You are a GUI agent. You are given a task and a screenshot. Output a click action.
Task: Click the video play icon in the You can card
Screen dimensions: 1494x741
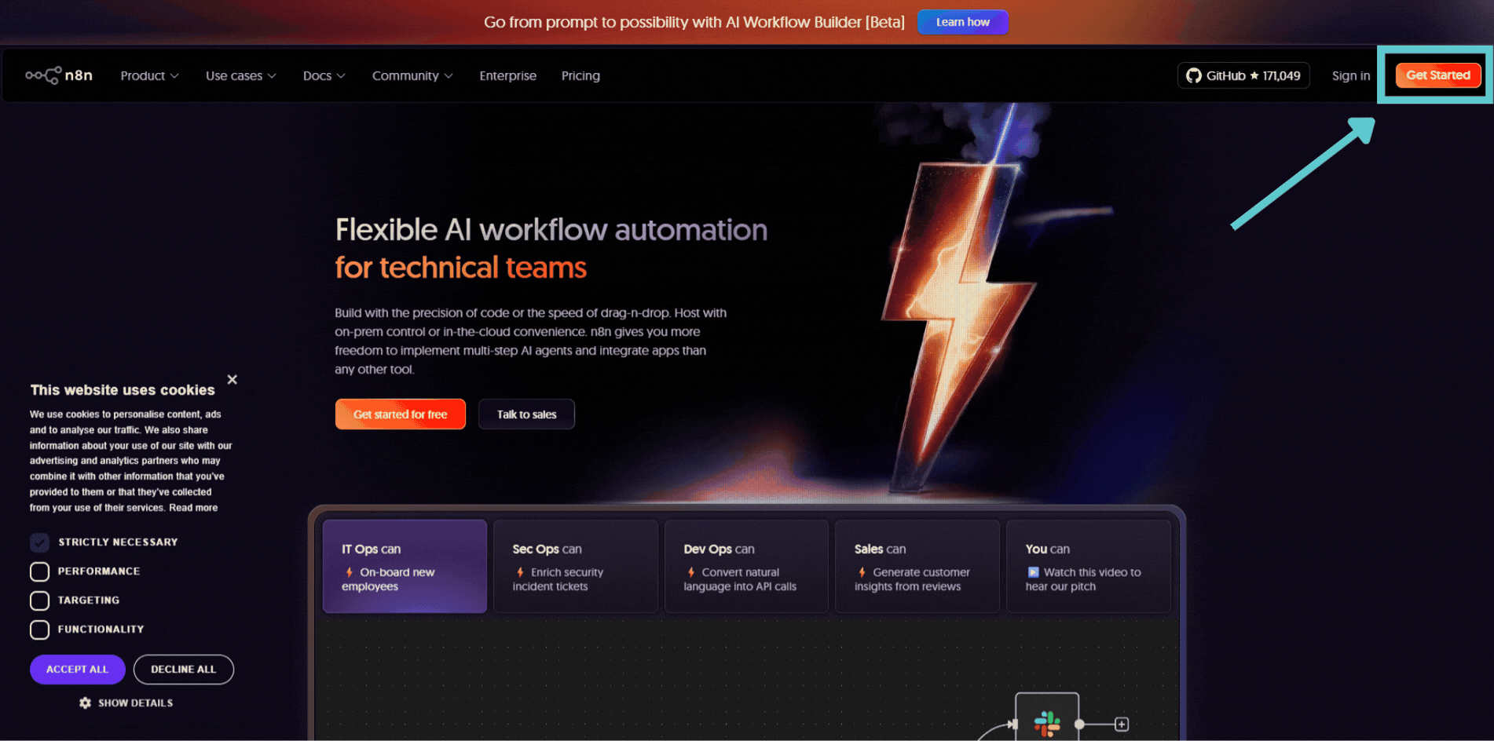(1033, 572)
